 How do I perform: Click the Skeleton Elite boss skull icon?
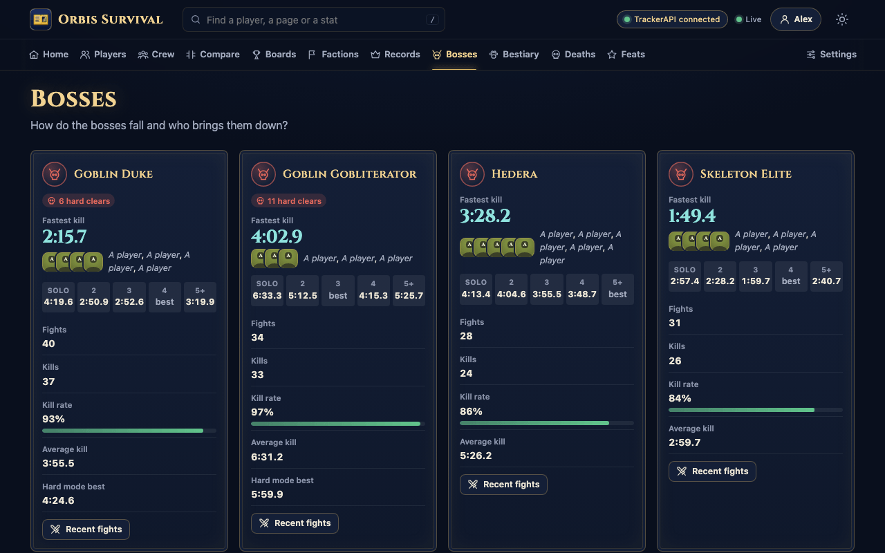tap(680, 174)
